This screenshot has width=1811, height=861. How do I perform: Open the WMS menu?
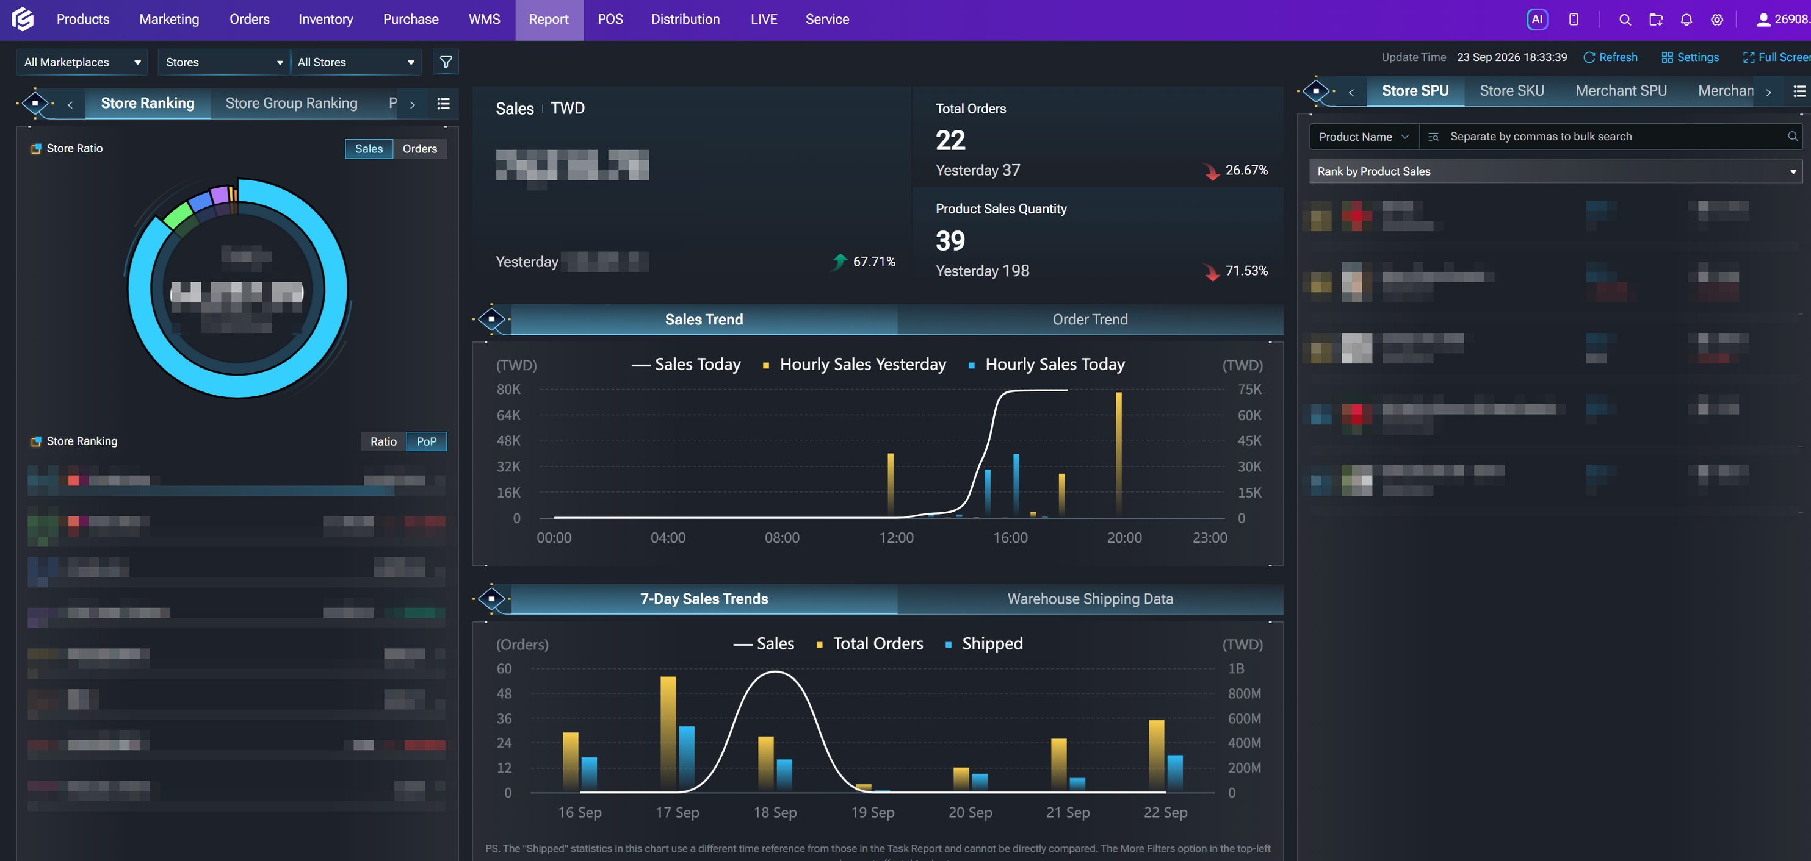pos(485,20)
